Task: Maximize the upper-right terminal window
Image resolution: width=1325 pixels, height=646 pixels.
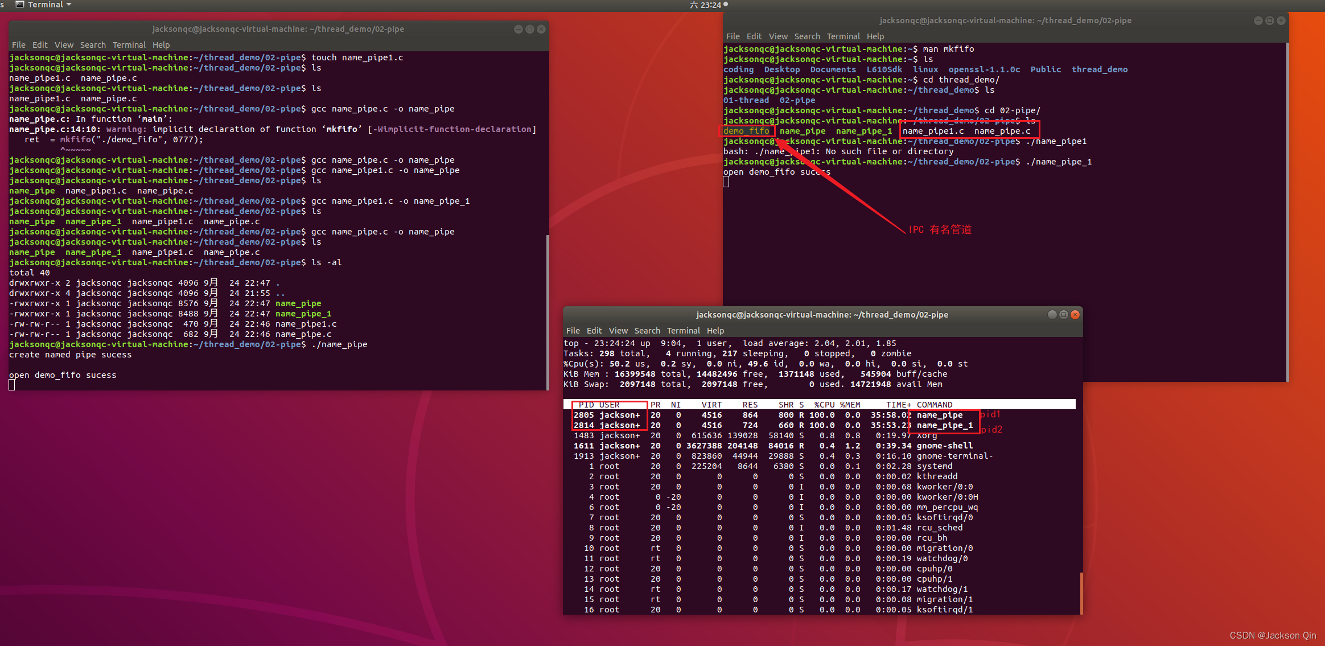Action: [1269, 20]
